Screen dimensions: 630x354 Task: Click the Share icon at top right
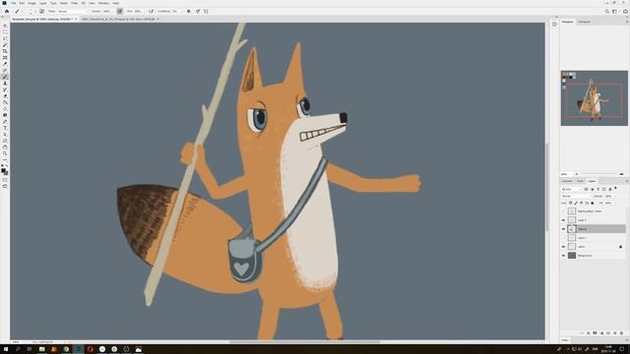click(x=625, y=11)
